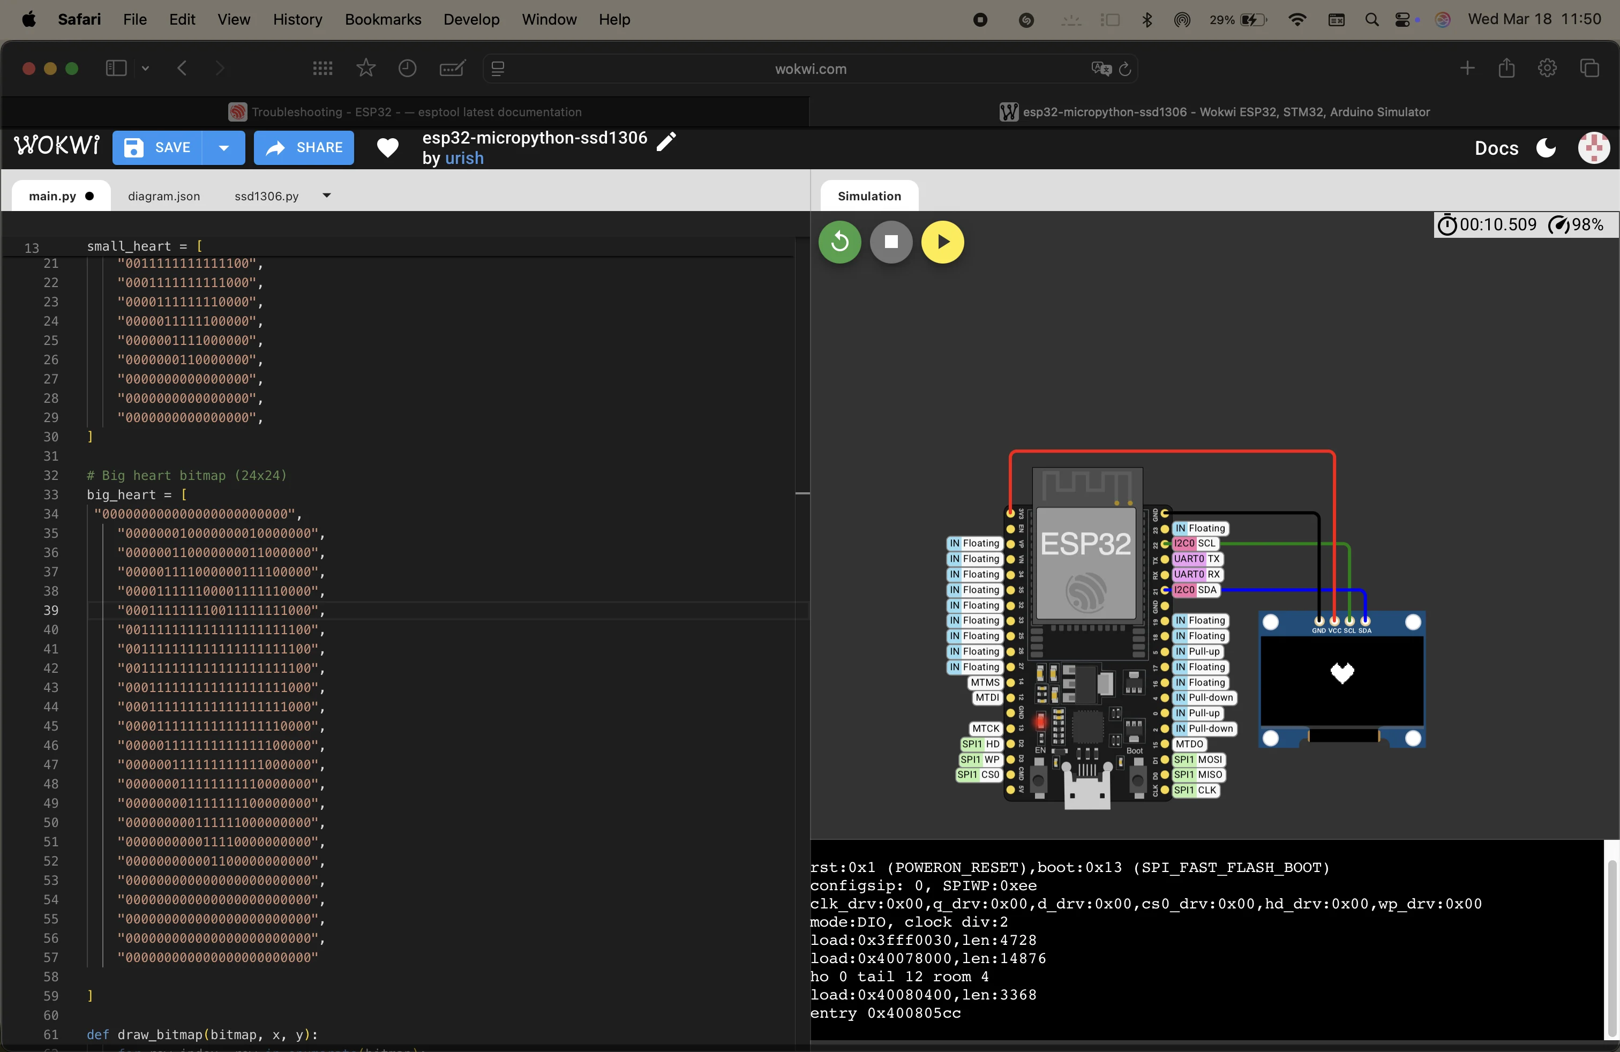Stop the running simulation
The height and width of the screenshot is (1052, 1620).
point(890,242)
